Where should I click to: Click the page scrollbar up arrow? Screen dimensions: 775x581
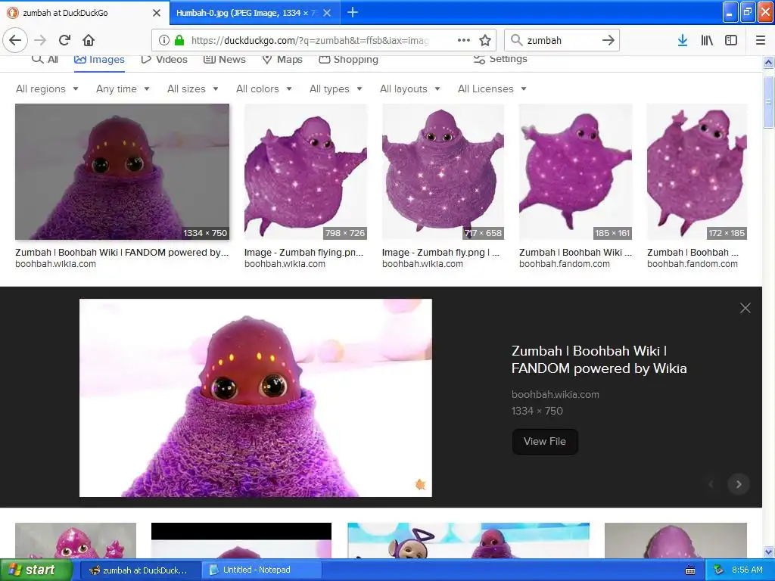(768, 62)
